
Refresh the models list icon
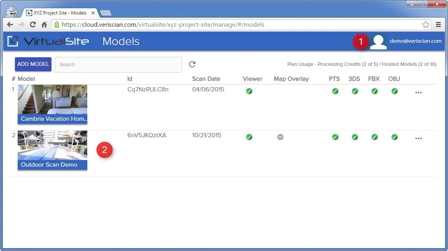pos(192,64)
